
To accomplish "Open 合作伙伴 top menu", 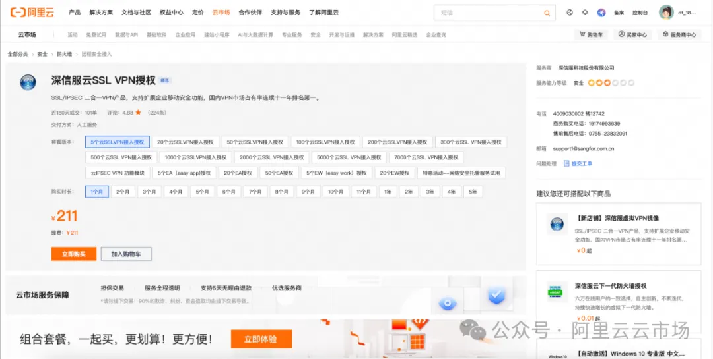I will coord(250,13).
